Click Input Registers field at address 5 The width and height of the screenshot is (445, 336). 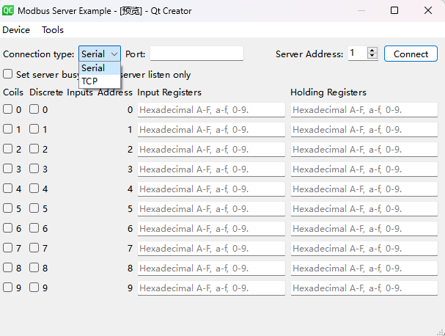point(211,209)
